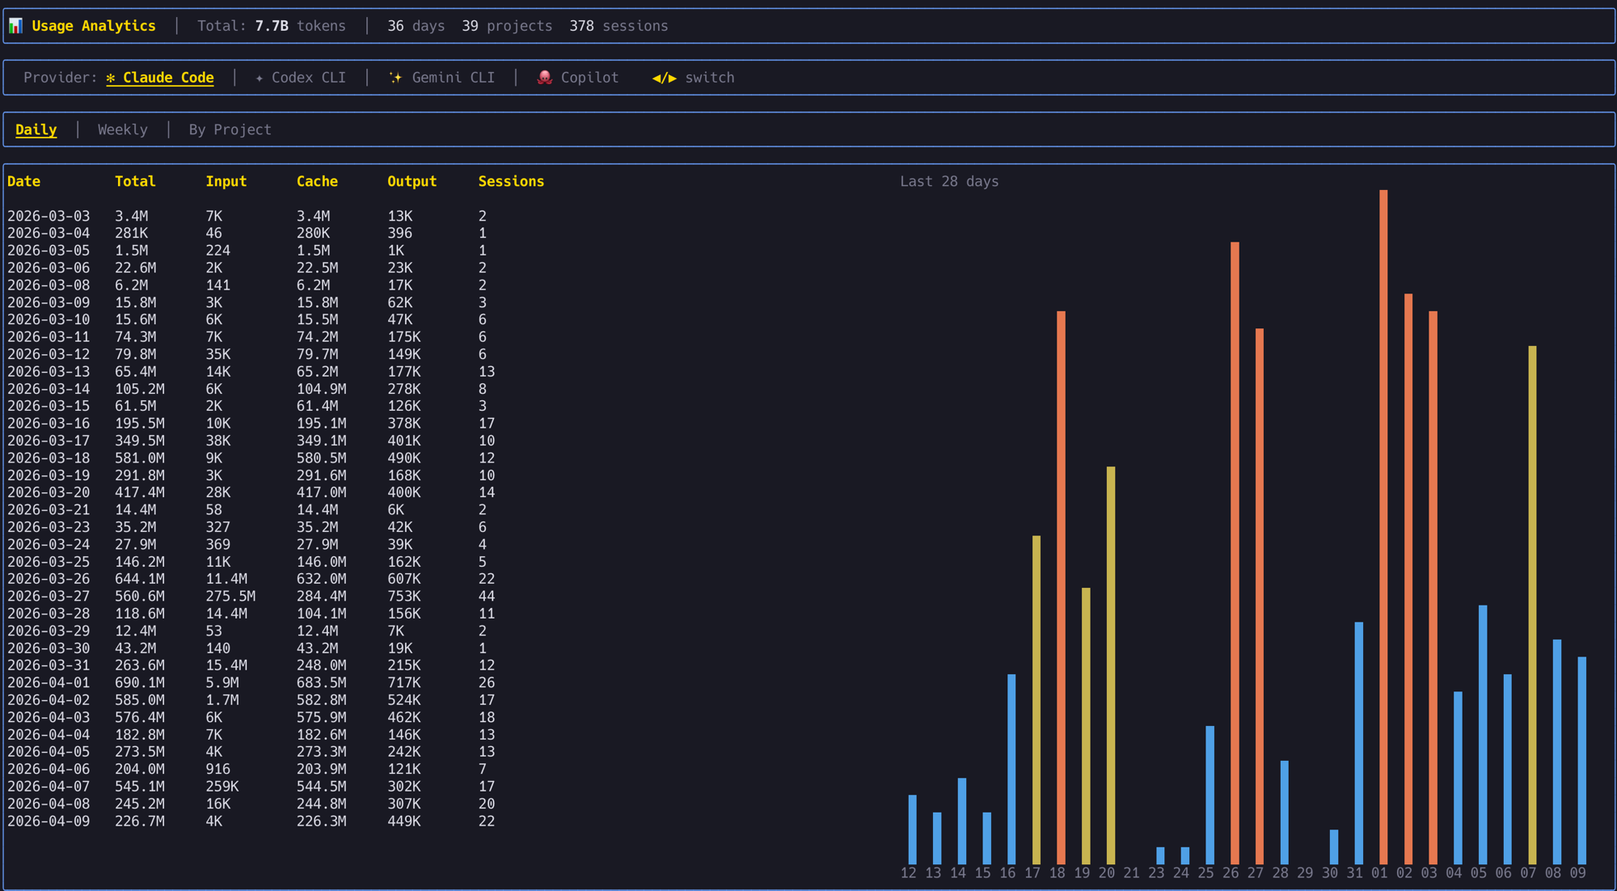The image size is (1617, 891).
Task: Click the sparkle icon next to Gemini CLI
Action: coord(395,78)
